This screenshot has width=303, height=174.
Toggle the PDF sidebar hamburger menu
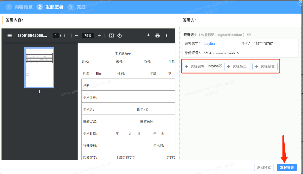(x=10, y=36)
